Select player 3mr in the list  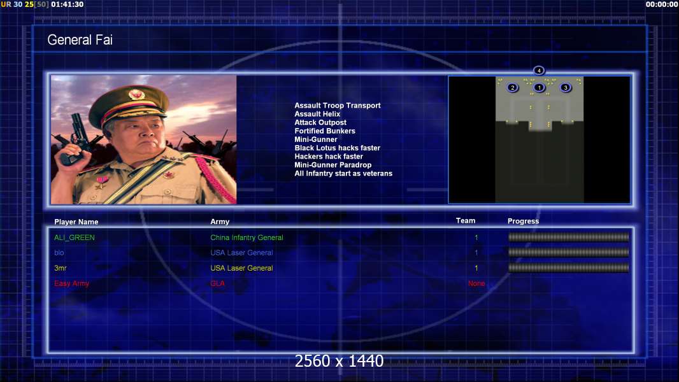tap(60, 268)
